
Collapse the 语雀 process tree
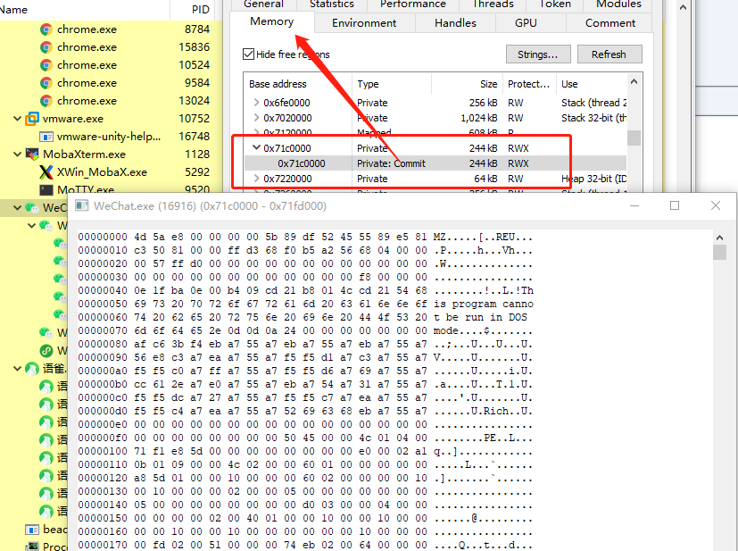tap(18, 368)
